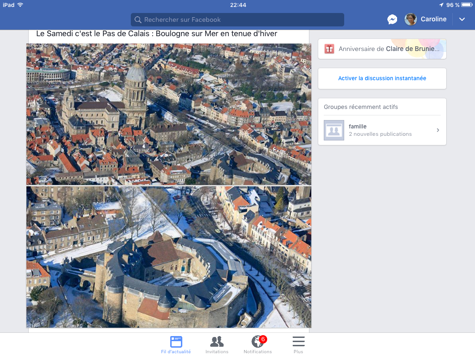
Task: Expand famille group with the chevron
Action: [x=438, y=130]
